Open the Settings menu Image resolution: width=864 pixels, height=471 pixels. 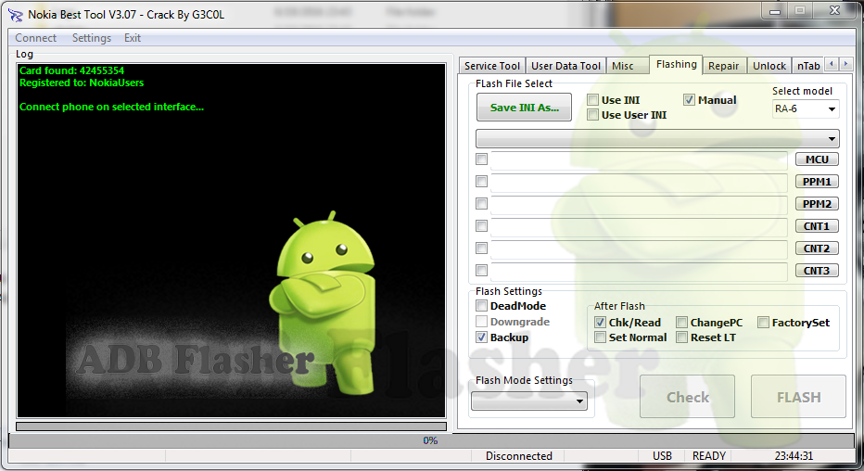pyautogui.click(x=92, y=38)
